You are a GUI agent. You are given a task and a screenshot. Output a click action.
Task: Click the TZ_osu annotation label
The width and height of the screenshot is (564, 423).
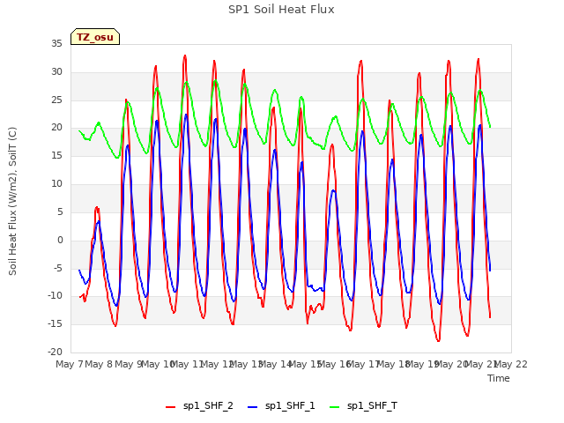(95, 37)
